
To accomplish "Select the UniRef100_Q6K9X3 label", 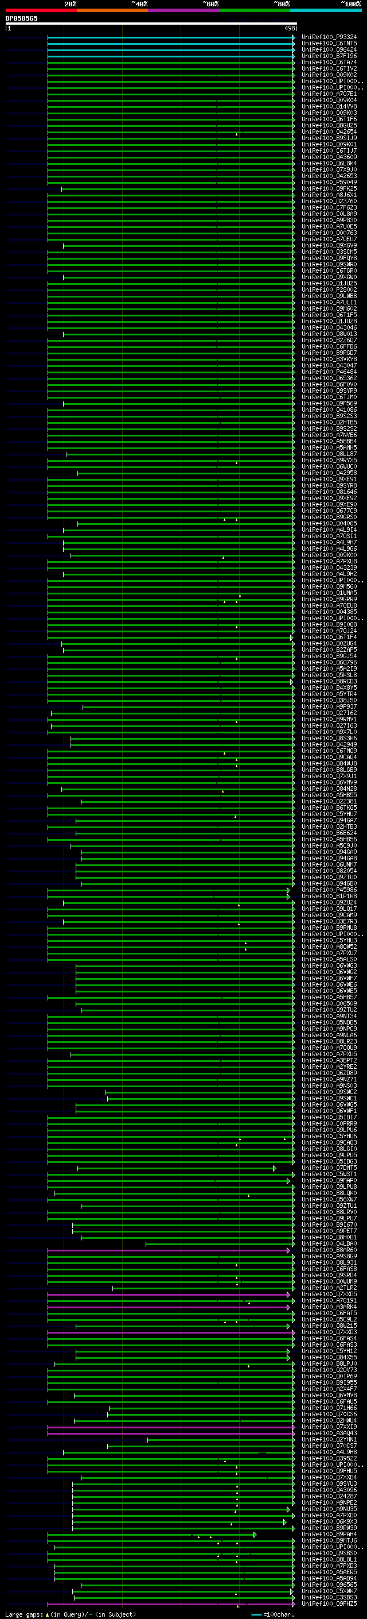I will click(x=329, y=1521).
